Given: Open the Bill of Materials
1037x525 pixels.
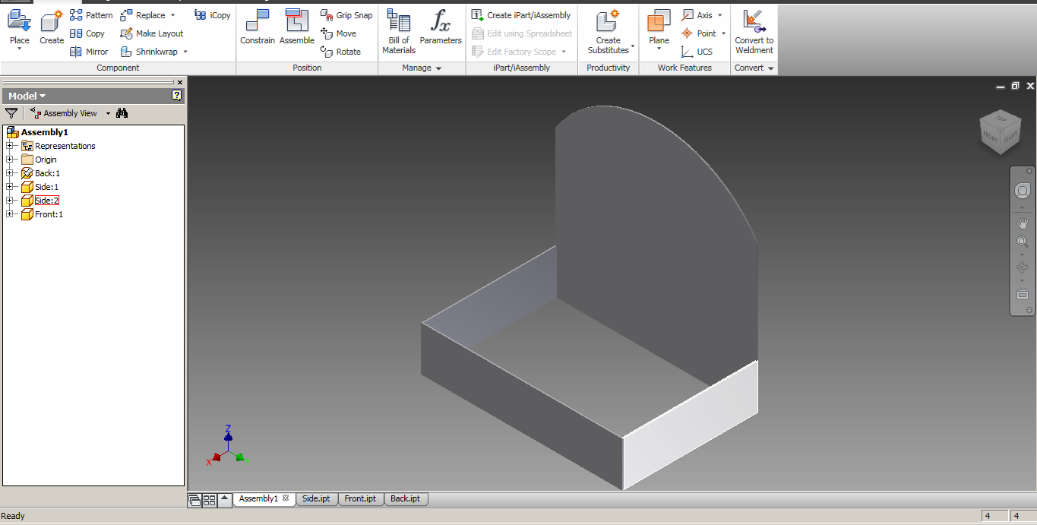Looking at the screenshot, I should tap(399, 32).
